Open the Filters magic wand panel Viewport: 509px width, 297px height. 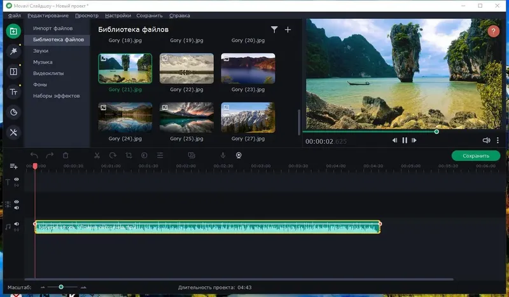pos(13,52)
